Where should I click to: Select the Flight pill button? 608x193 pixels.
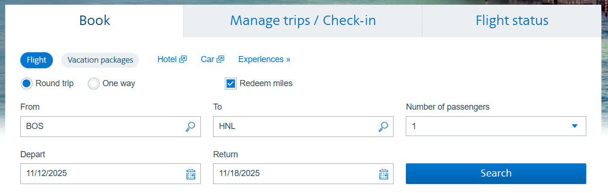tap(36, 60)
